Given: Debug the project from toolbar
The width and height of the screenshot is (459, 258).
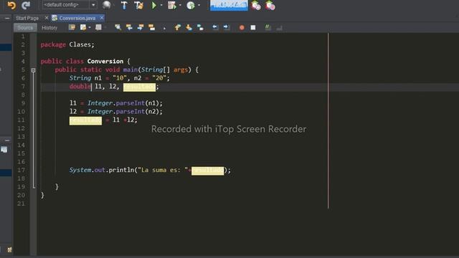Looking at the screenshot, I should [x=172, y=5].
